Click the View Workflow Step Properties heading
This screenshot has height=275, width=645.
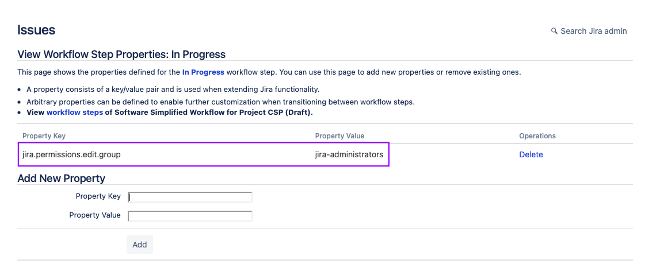[121, 55]
